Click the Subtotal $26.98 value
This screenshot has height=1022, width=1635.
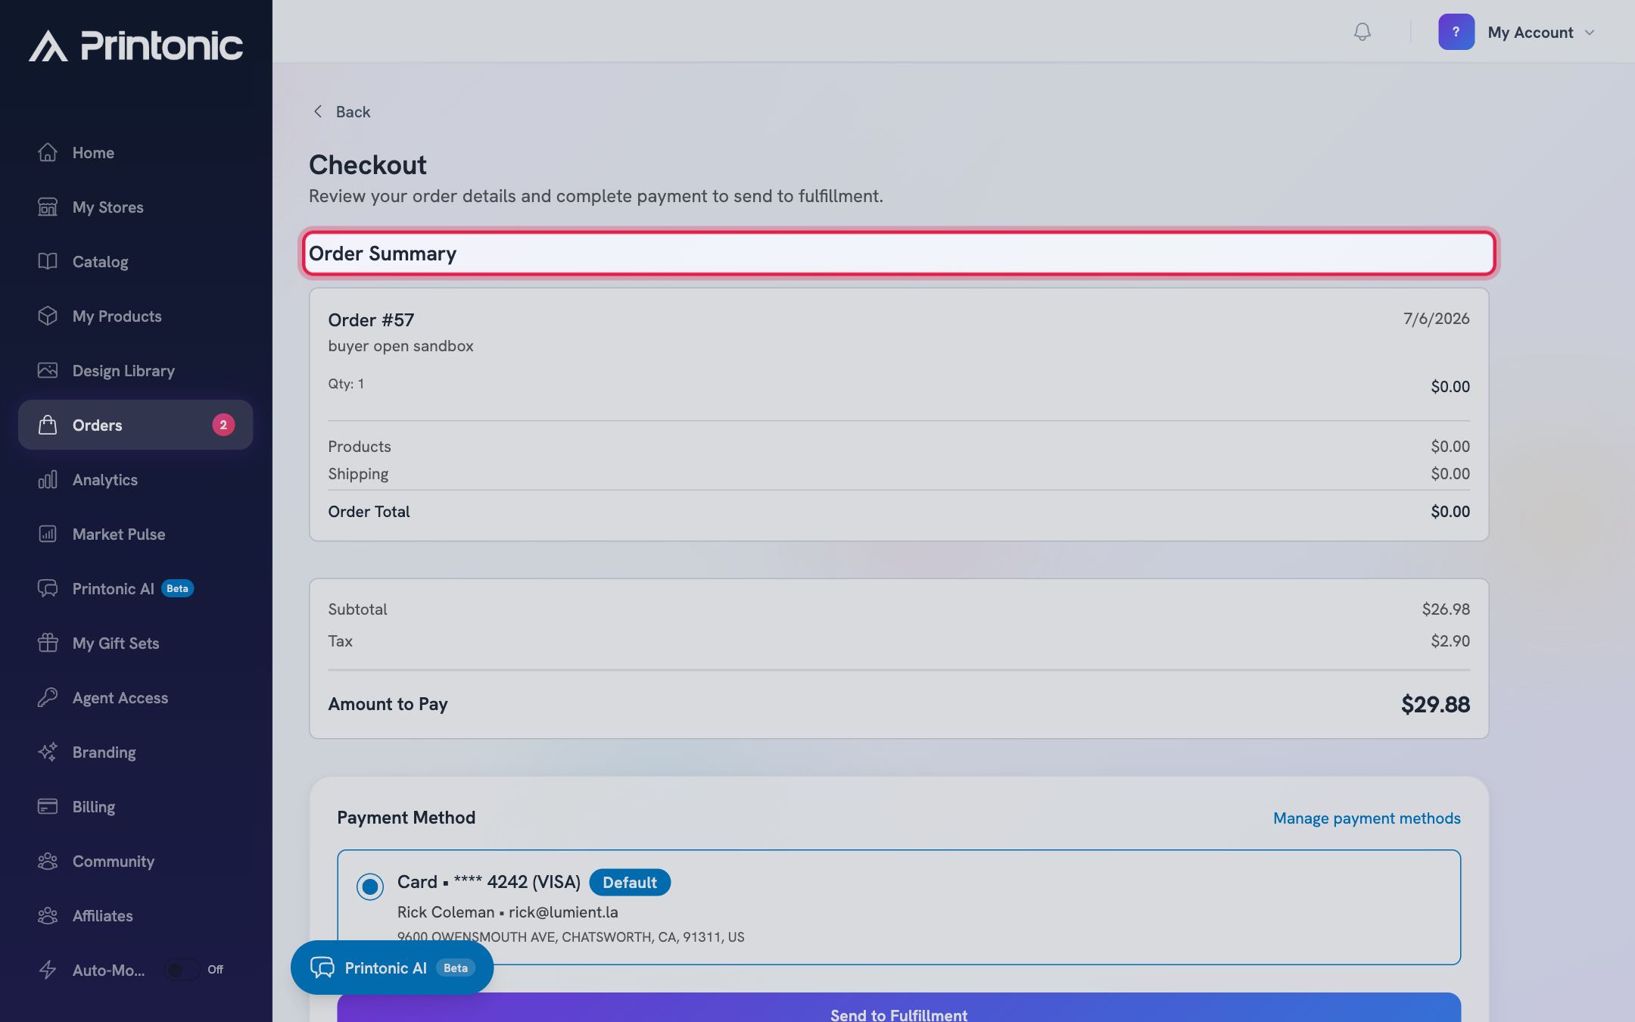click(x=1446, y=609)
